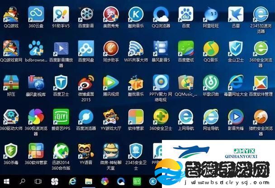275x188 pixels.
Task: Launch the 91助手V5 shortcut
Action: 61,14
